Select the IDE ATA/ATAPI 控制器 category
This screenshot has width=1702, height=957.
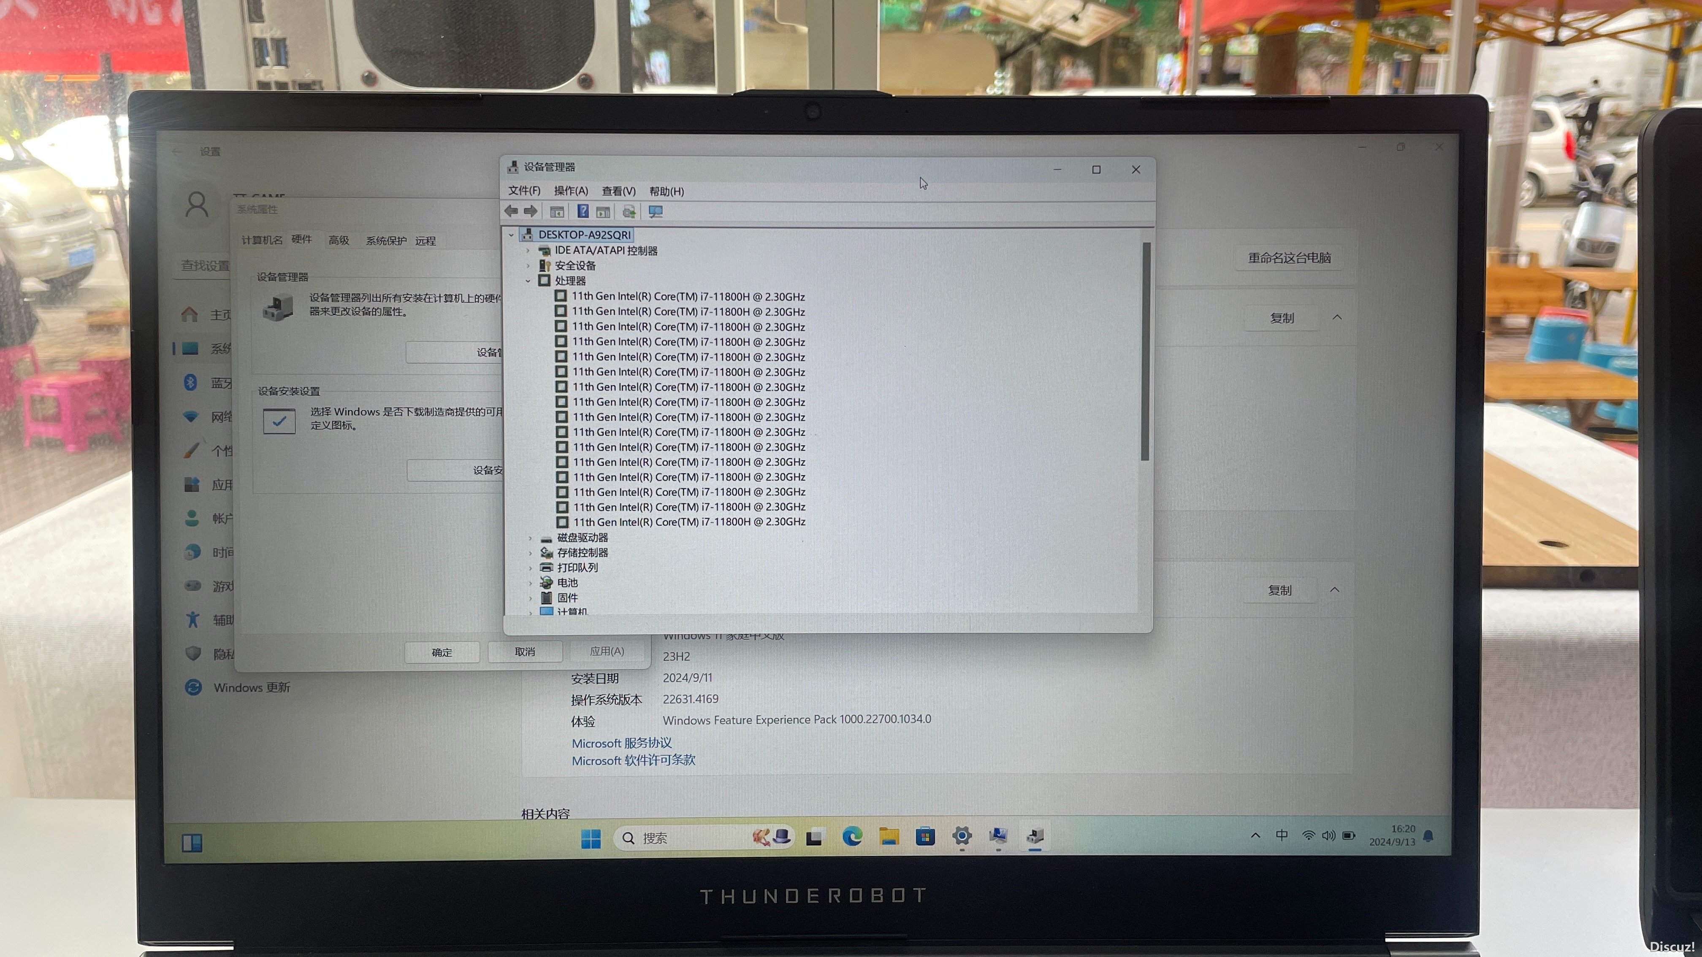[x=606, y=251]
